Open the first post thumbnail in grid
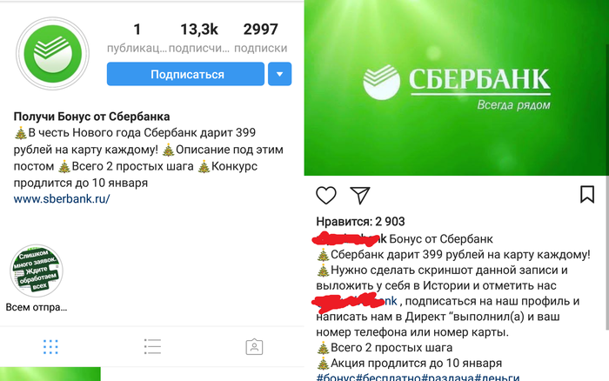 pos(50,374)
